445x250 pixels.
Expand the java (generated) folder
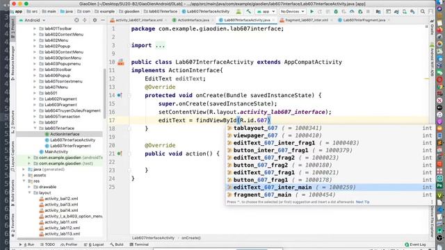tap(24, 169)
